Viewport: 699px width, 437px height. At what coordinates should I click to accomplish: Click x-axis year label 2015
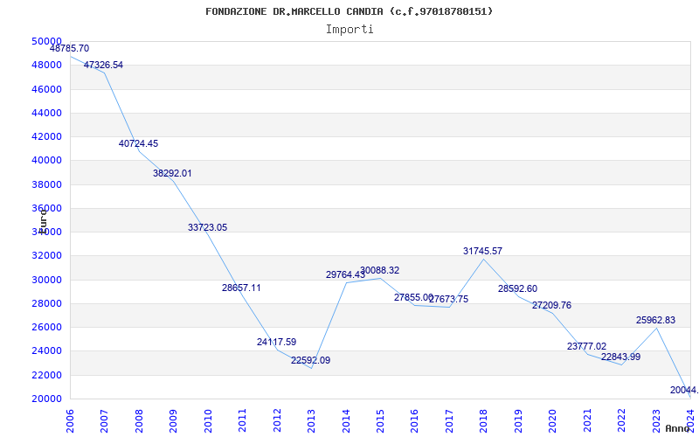click(380, 420)
